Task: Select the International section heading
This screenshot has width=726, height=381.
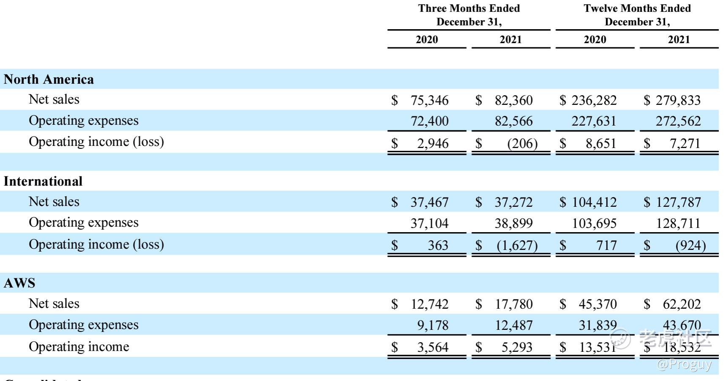Action: click(x=43, y=181)
